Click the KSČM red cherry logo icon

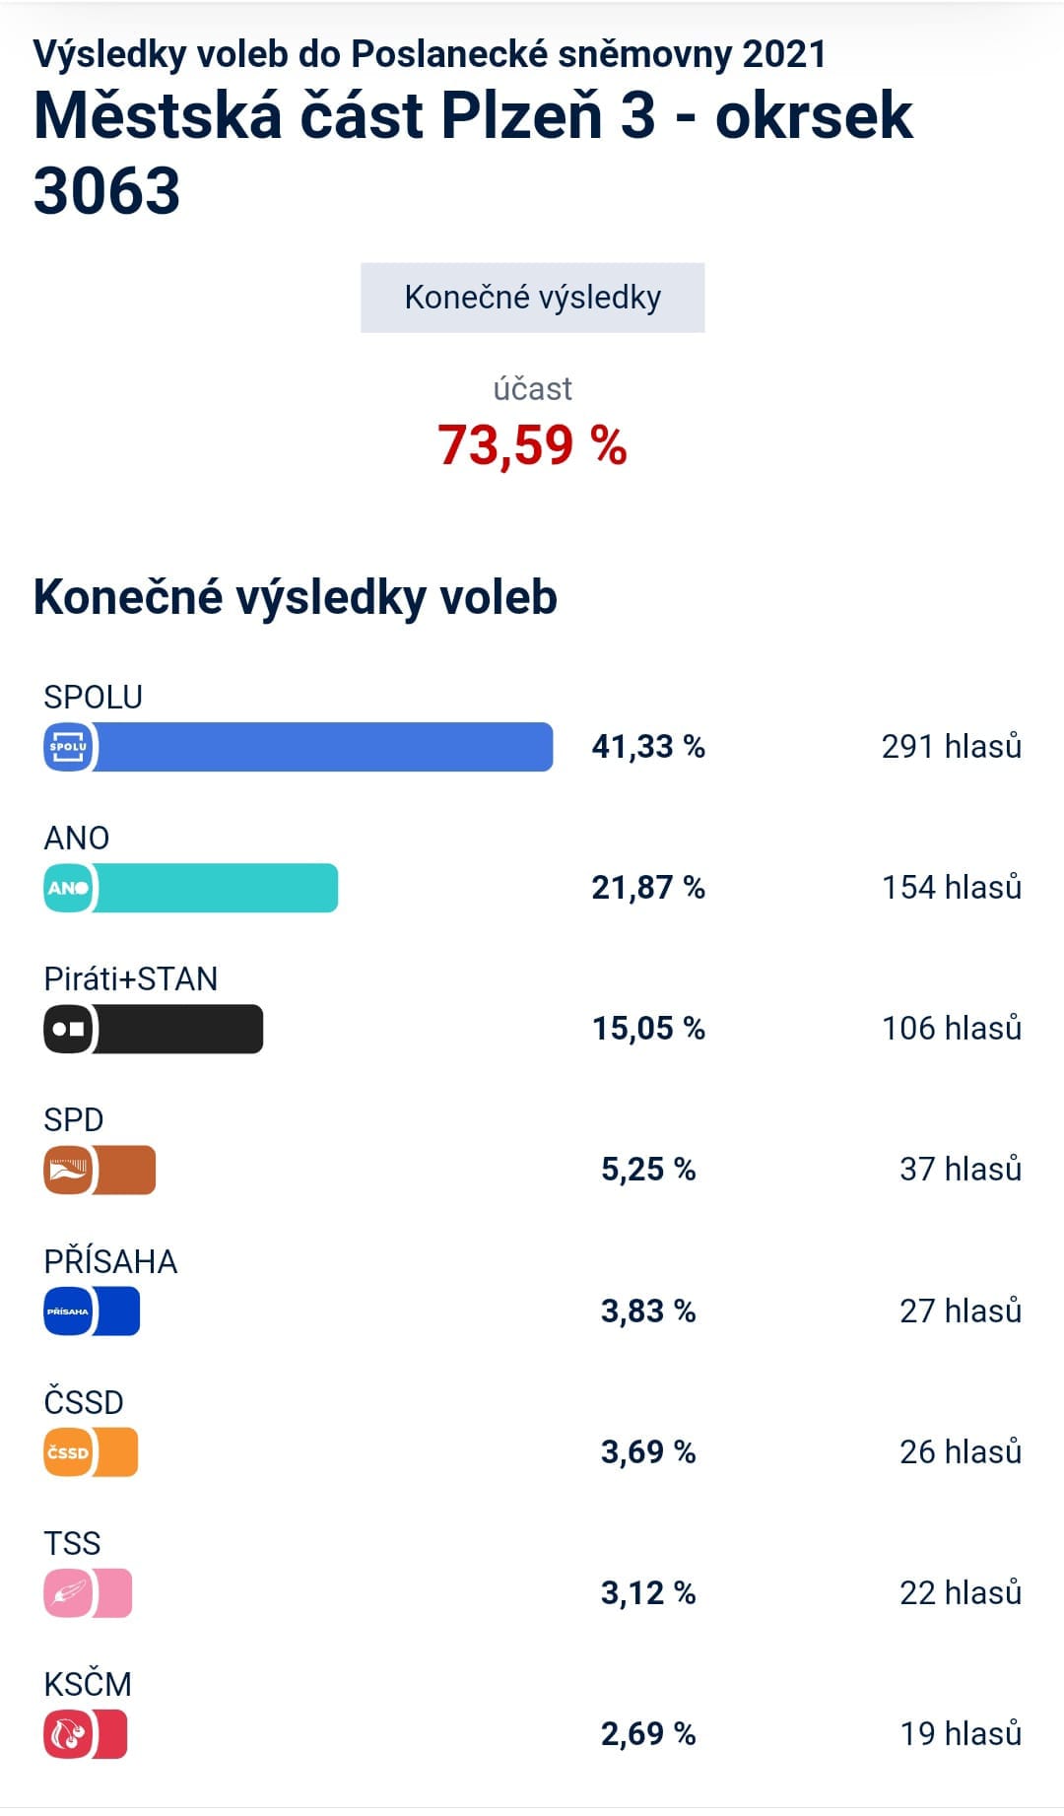point(68,1734)
